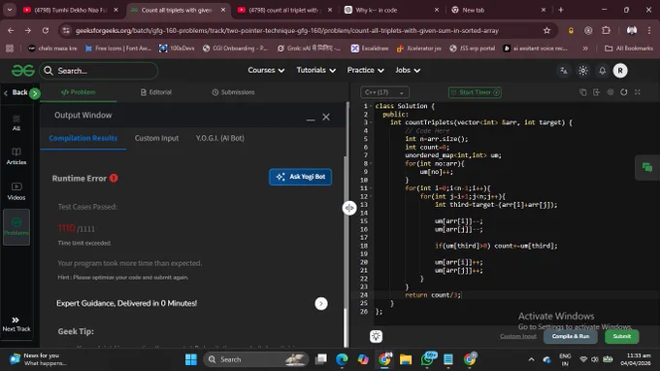Click the site Search input field
This screenshot has width=660, height=371.
[x=99, y=71]
